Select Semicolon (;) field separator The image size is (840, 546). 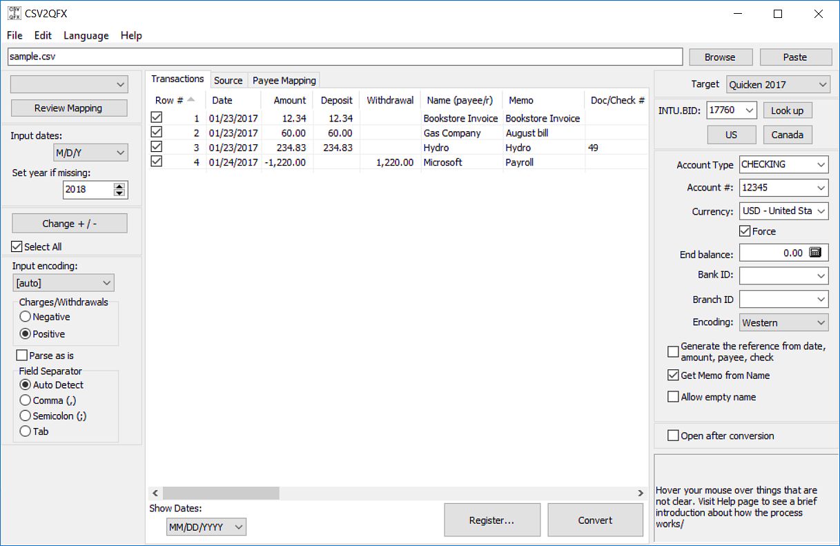coord(26,416)
